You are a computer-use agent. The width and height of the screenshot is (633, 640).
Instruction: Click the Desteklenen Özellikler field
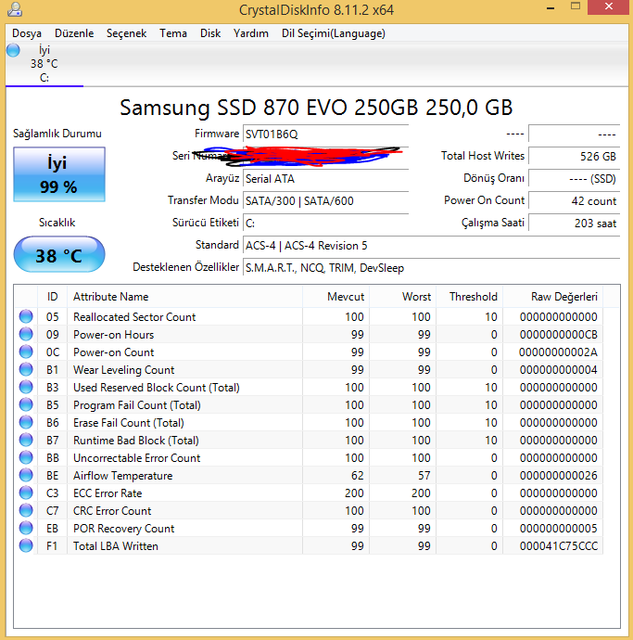[431, 268]
